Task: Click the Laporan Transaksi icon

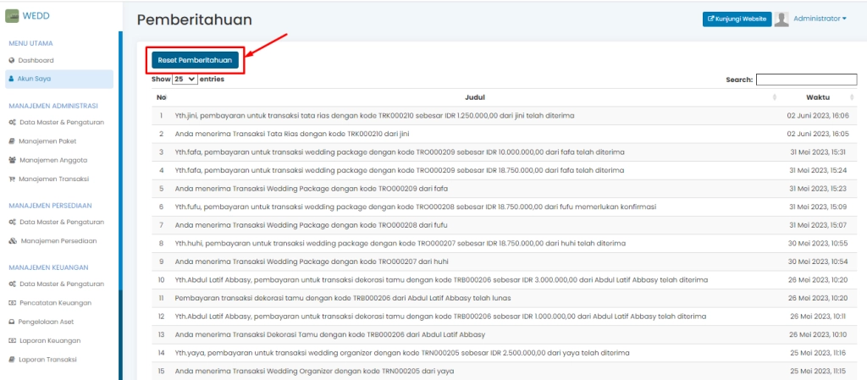Action: tap(12, 360)
